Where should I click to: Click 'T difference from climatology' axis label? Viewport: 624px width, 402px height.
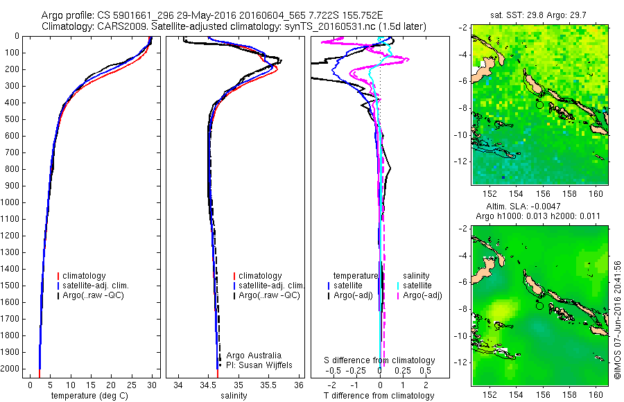coord(379,396)
